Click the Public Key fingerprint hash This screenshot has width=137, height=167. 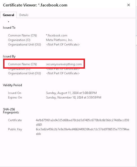[82, 131]
